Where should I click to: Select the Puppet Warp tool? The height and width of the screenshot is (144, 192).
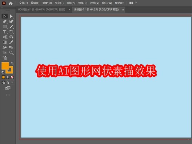click(x=4, y=47)
